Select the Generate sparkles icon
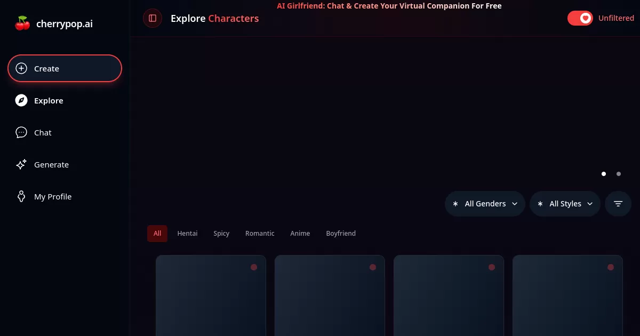 click(x=21, y=164)
